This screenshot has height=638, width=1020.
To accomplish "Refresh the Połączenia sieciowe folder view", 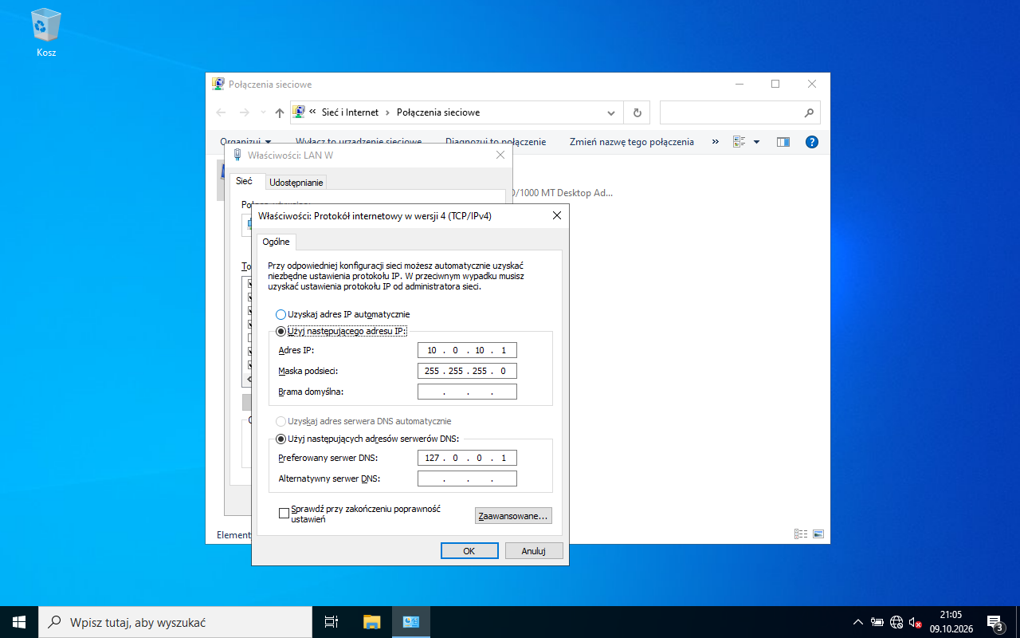I will click(x=637, y=112).
